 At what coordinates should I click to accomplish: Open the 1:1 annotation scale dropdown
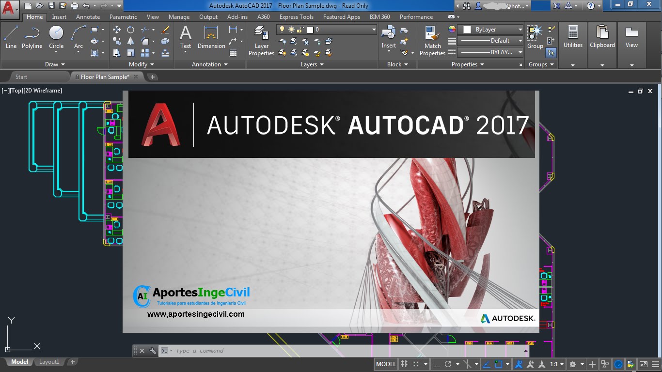point(557,364)
